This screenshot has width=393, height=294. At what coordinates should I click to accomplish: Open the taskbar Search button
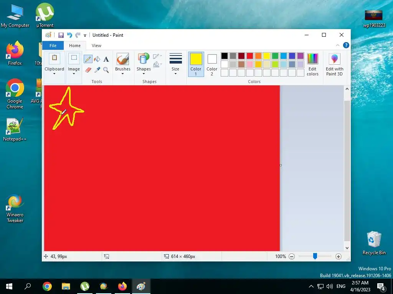[x=28, y=286]
